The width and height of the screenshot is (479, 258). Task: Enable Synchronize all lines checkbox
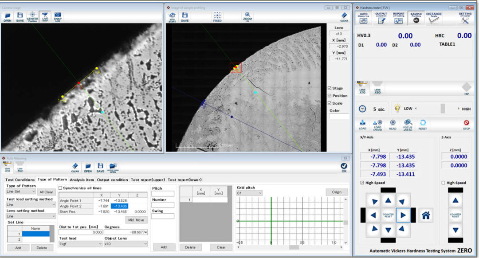[60, 188]
